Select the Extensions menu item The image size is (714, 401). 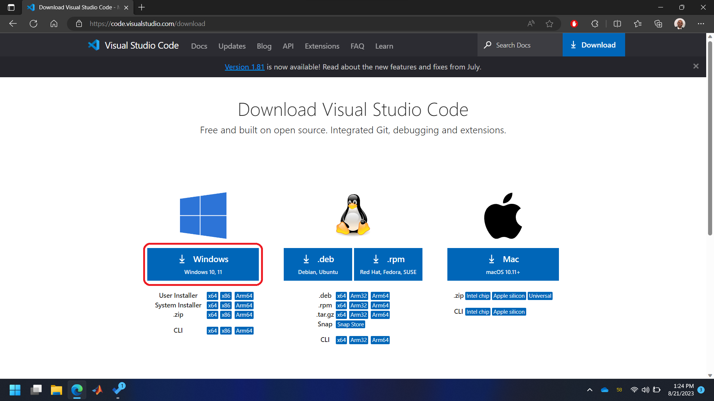tap(322, 46)
